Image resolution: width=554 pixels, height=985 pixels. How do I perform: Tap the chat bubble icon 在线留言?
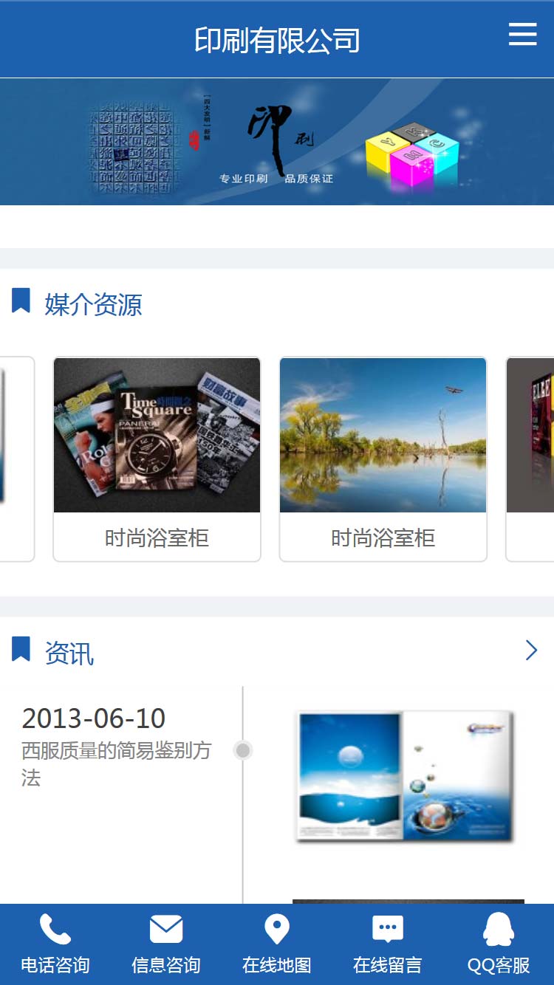coord(388,930)
